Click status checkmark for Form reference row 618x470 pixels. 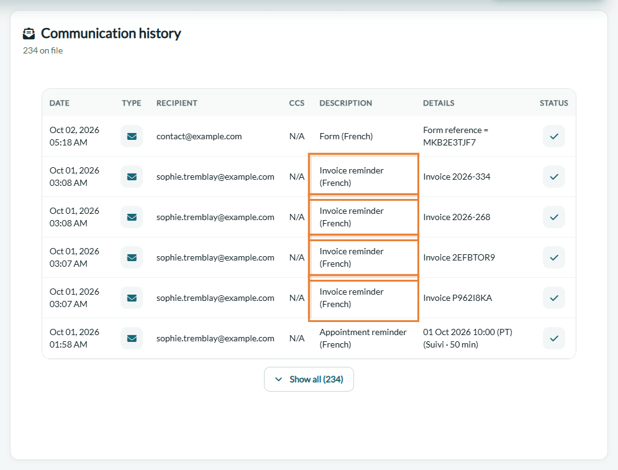point(554,136)
